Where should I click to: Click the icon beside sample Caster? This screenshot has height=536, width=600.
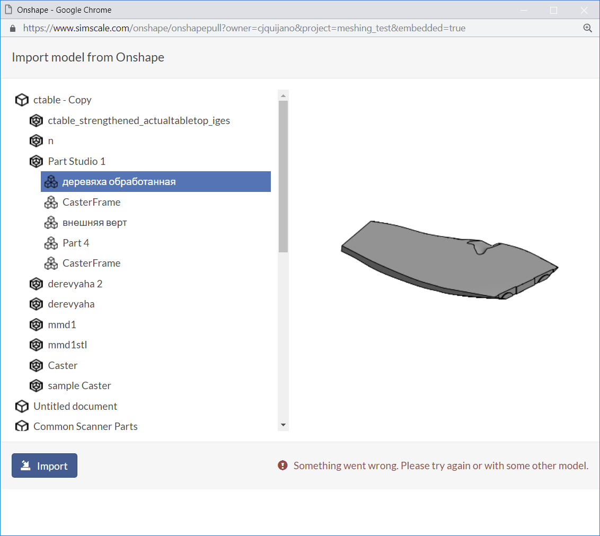pyautogui.click(x=37, y=385)
